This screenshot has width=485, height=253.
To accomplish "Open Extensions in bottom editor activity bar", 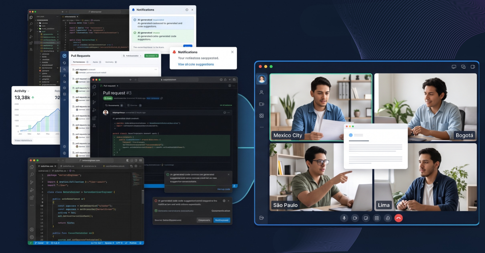I will 32,199.
